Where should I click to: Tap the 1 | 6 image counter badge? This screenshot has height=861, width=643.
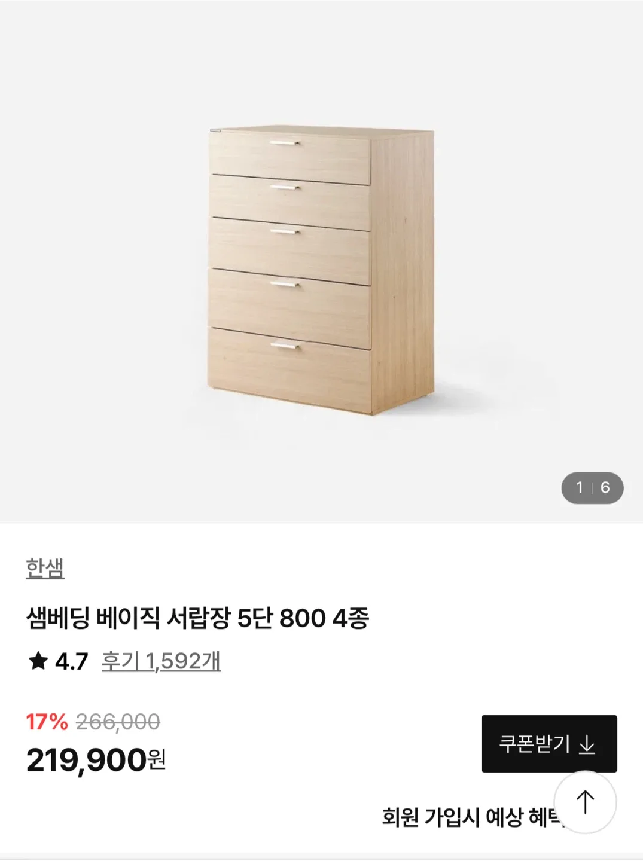[592, 488]
